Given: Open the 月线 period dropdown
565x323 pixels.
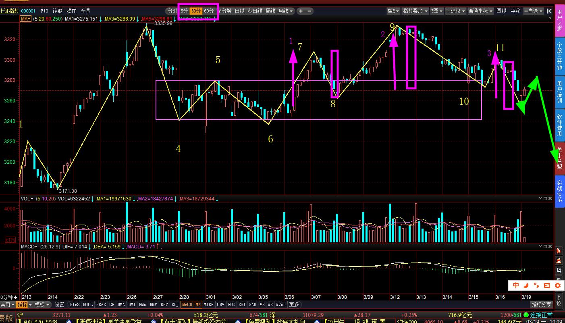Looking at the screenshot, I should pos(286,11).
